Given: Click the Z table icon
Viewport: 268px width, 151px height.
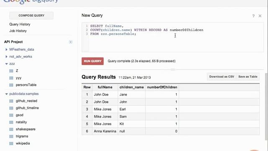Looking at the screenshot, I should 11,71.
